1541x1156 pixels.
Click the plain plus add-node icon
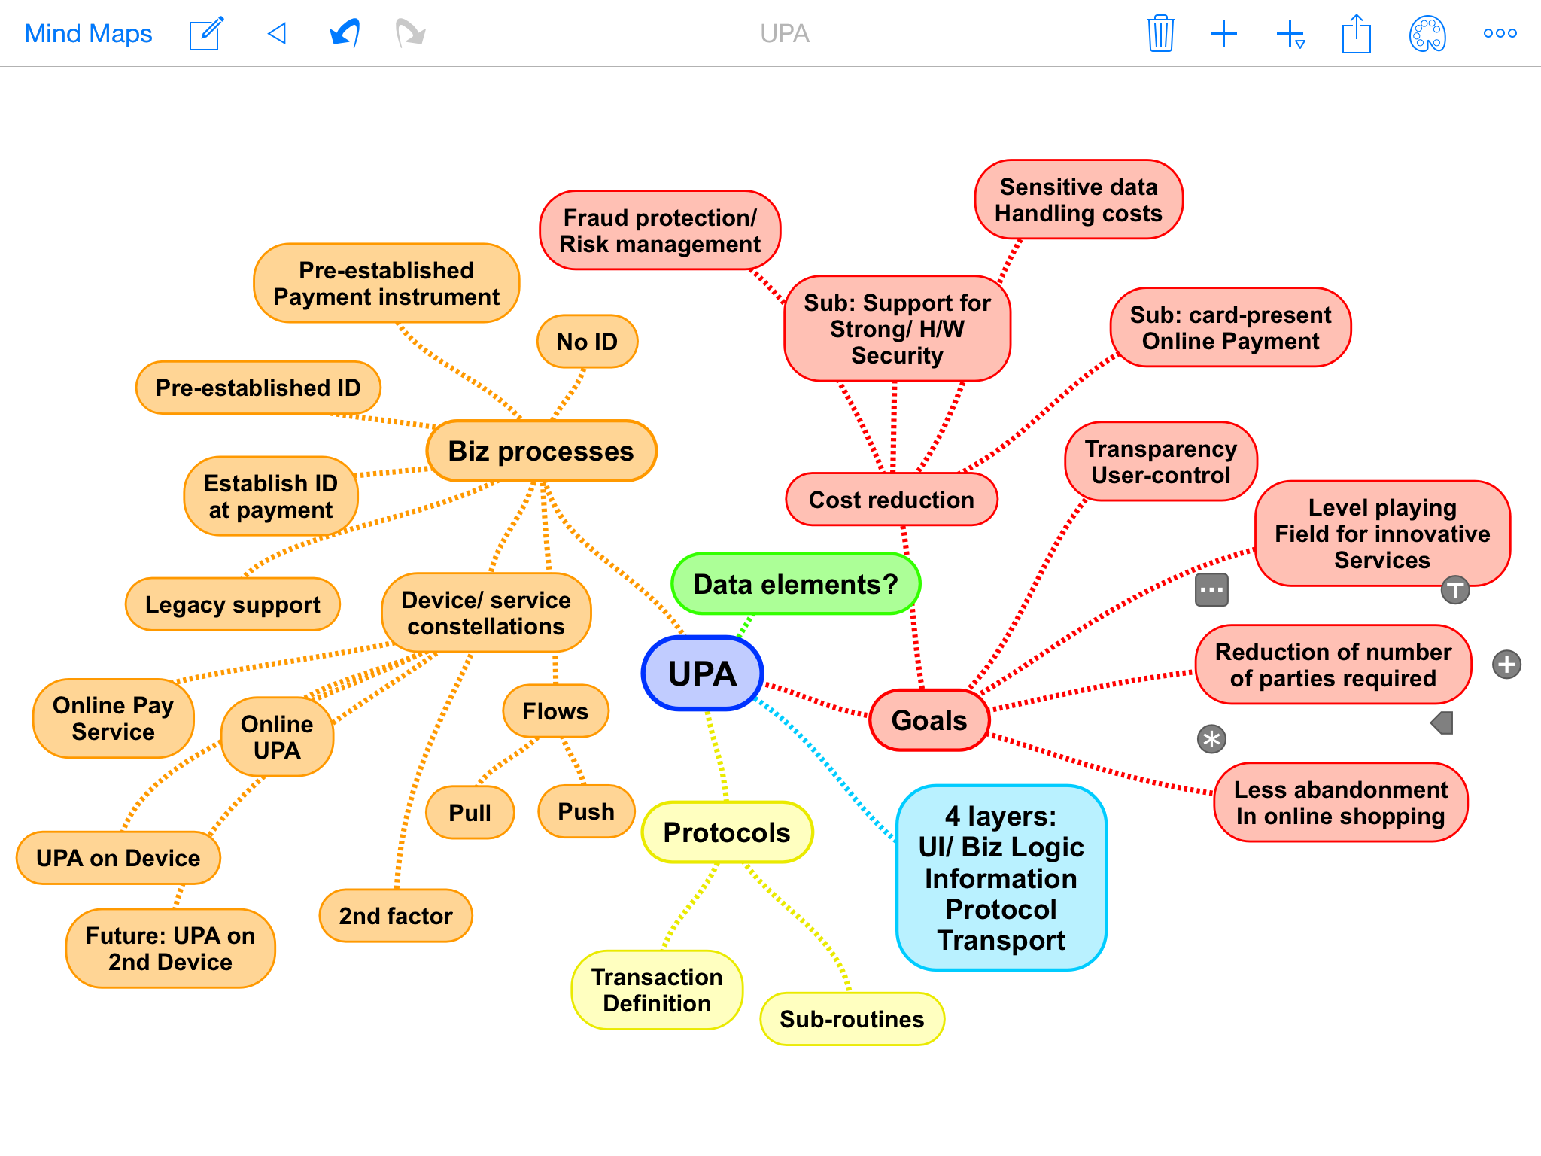(1223, 34)
